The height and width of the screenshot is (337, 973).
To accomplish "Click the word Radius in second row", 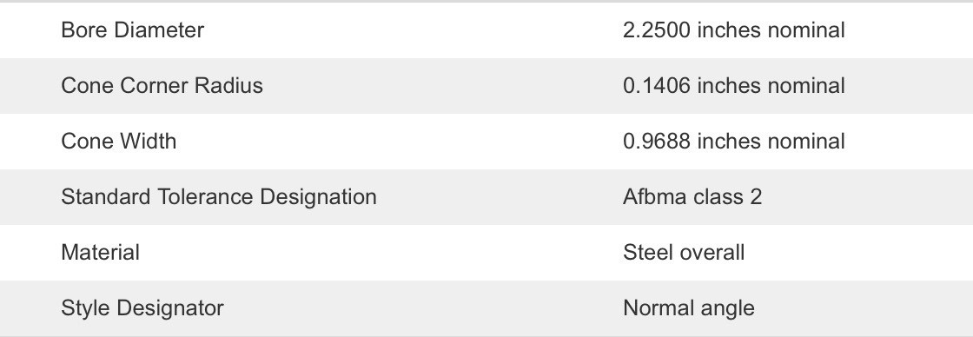I will click(229, 85).
